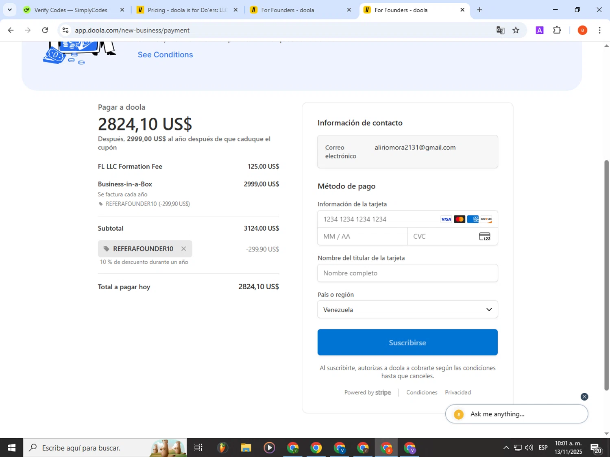Image resolution: width=610 pixels, height=457 pixels.
Task: Click the Visa card icon
Action: coord(446,219)
